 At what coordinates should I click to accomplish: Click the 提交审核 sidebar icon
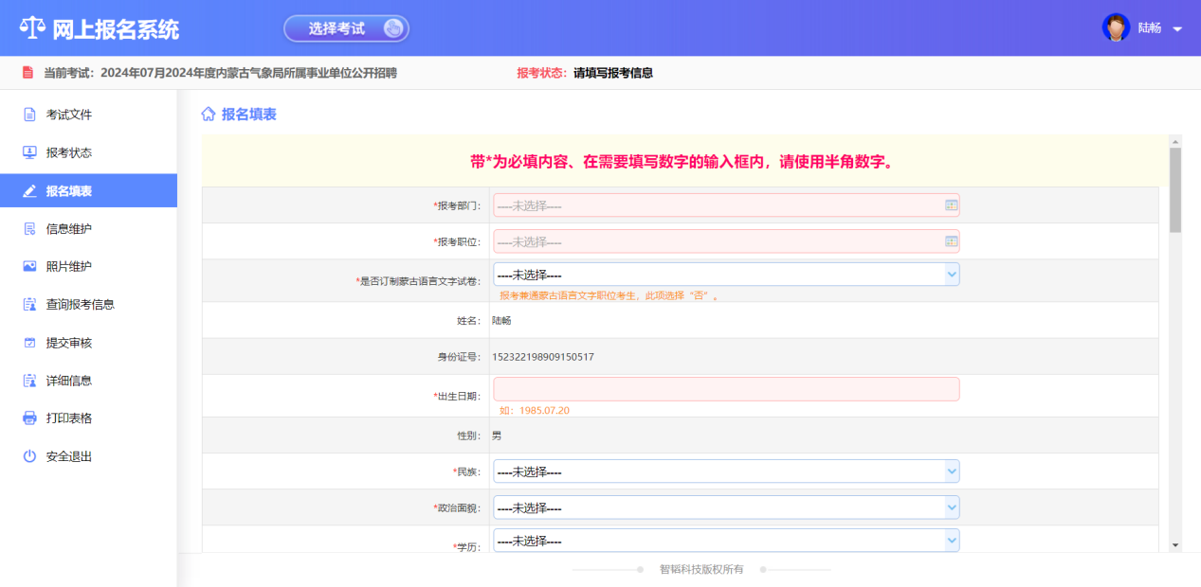29,343
